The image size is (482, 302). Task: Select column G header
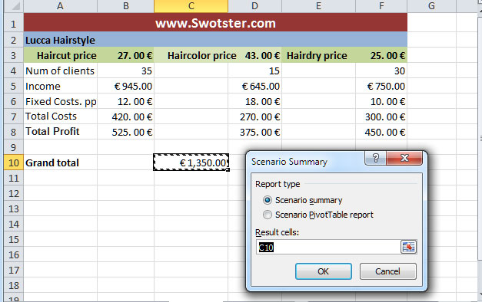pos(431,6)
